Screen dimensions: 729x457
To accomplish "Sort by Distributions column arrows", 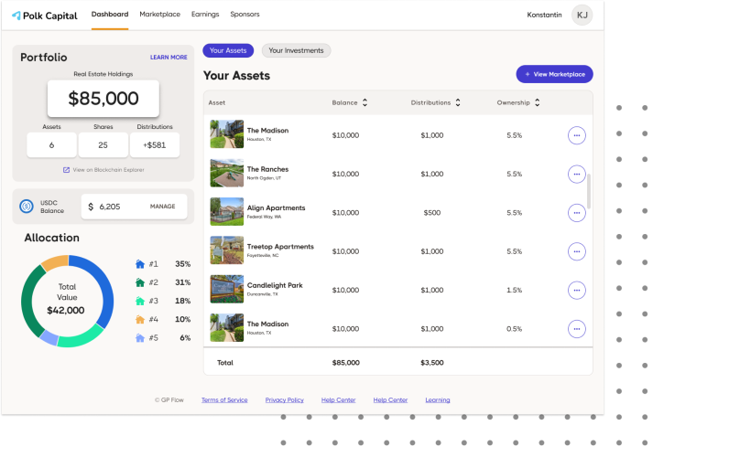I will pyautogui.click(x=457, y=103).
